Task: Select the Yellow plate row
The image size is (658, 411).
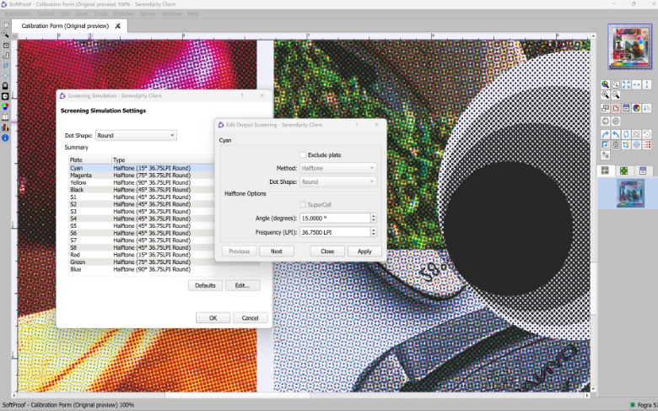Action: tap(142, 182)
